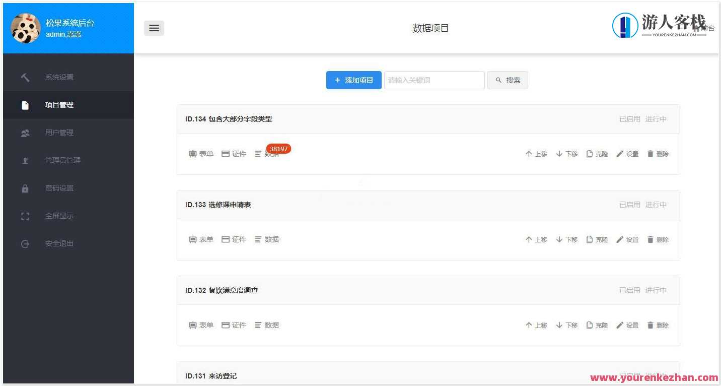Choose 安全退出 to log out

pyautogui.click(x=59, y=243)
